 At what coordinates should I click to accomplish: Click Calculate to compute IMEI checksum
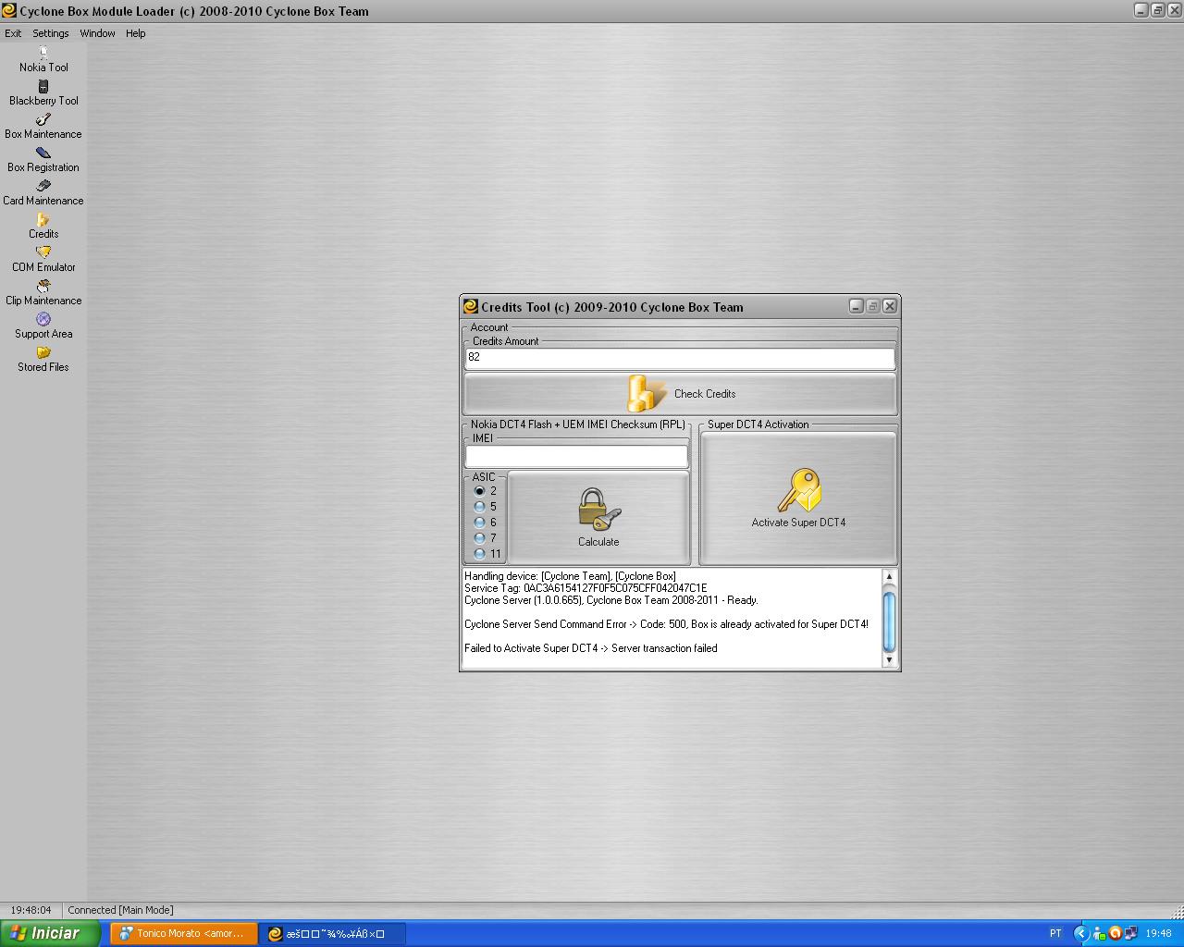tap(598, 518)
